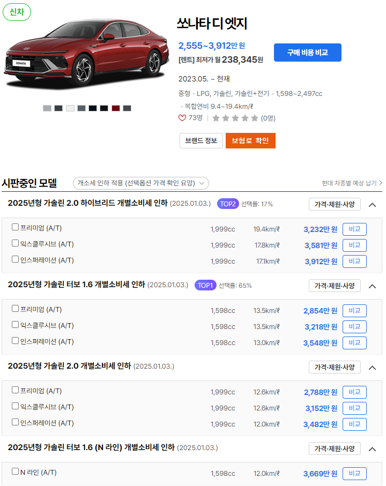This screenshot has width=386, height=486.
Task: Click the red Sonata car image
Action: pyautogui.click(x=87, y=53)
